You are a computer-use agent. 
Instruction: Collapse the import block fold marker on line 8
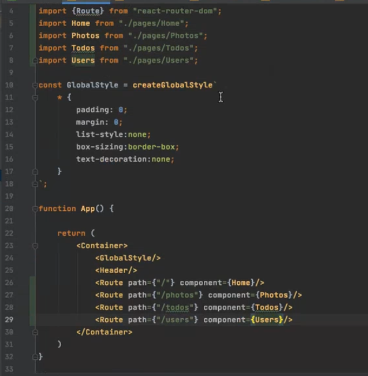pos(35,61)
